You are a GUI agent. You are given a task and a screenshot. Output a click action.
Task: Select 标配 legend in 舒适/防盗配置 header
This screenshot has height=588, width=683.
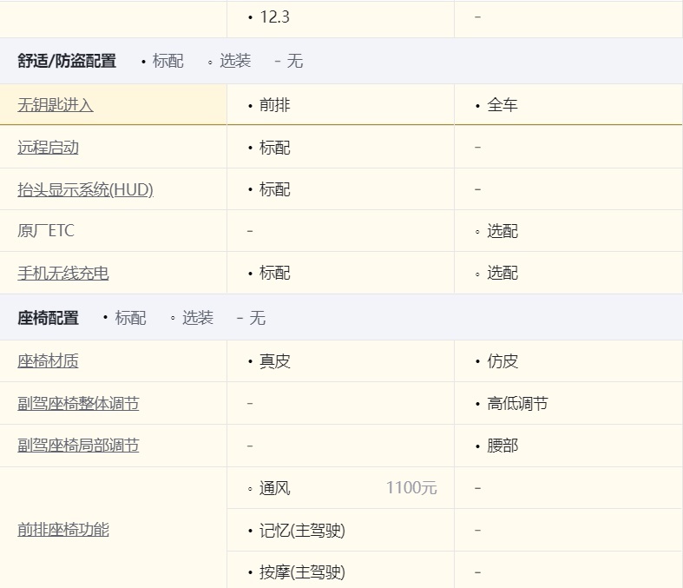tap(167, 61)
